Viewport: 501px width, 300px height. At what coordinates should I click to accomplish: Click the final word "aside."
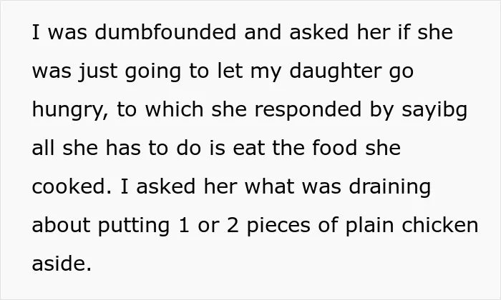tap(62, 264)
